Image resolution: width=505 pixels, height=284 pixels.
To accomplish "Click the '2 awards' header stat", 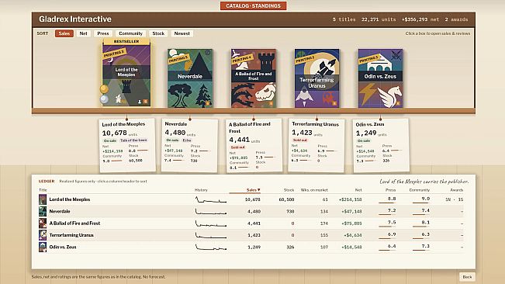I will click(x=456, y=19).
